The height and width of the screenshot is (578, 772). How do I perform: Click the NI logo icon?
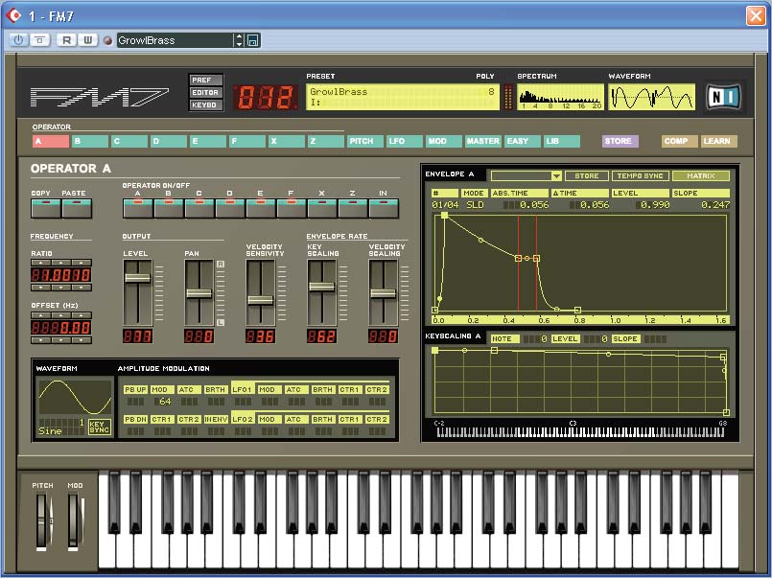723,97
